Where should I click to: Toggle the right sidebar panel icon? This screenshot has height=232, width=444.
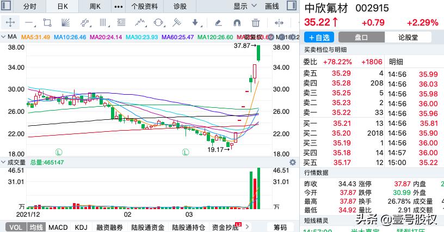pyautogui.click(x=292, y=5)
